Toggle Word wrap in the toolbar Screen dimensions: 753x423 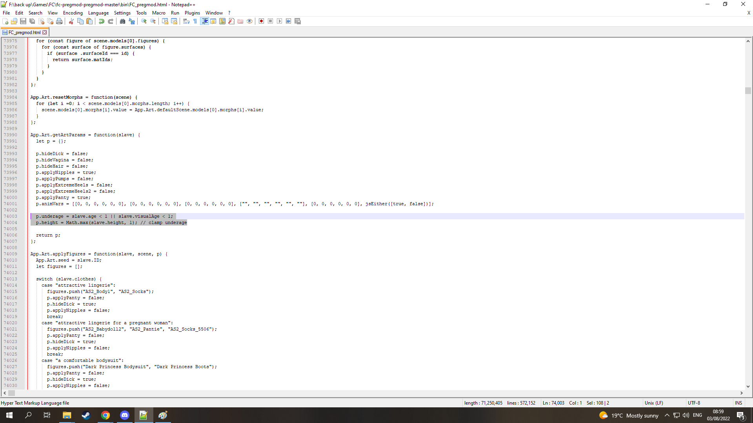click(186, 21)
